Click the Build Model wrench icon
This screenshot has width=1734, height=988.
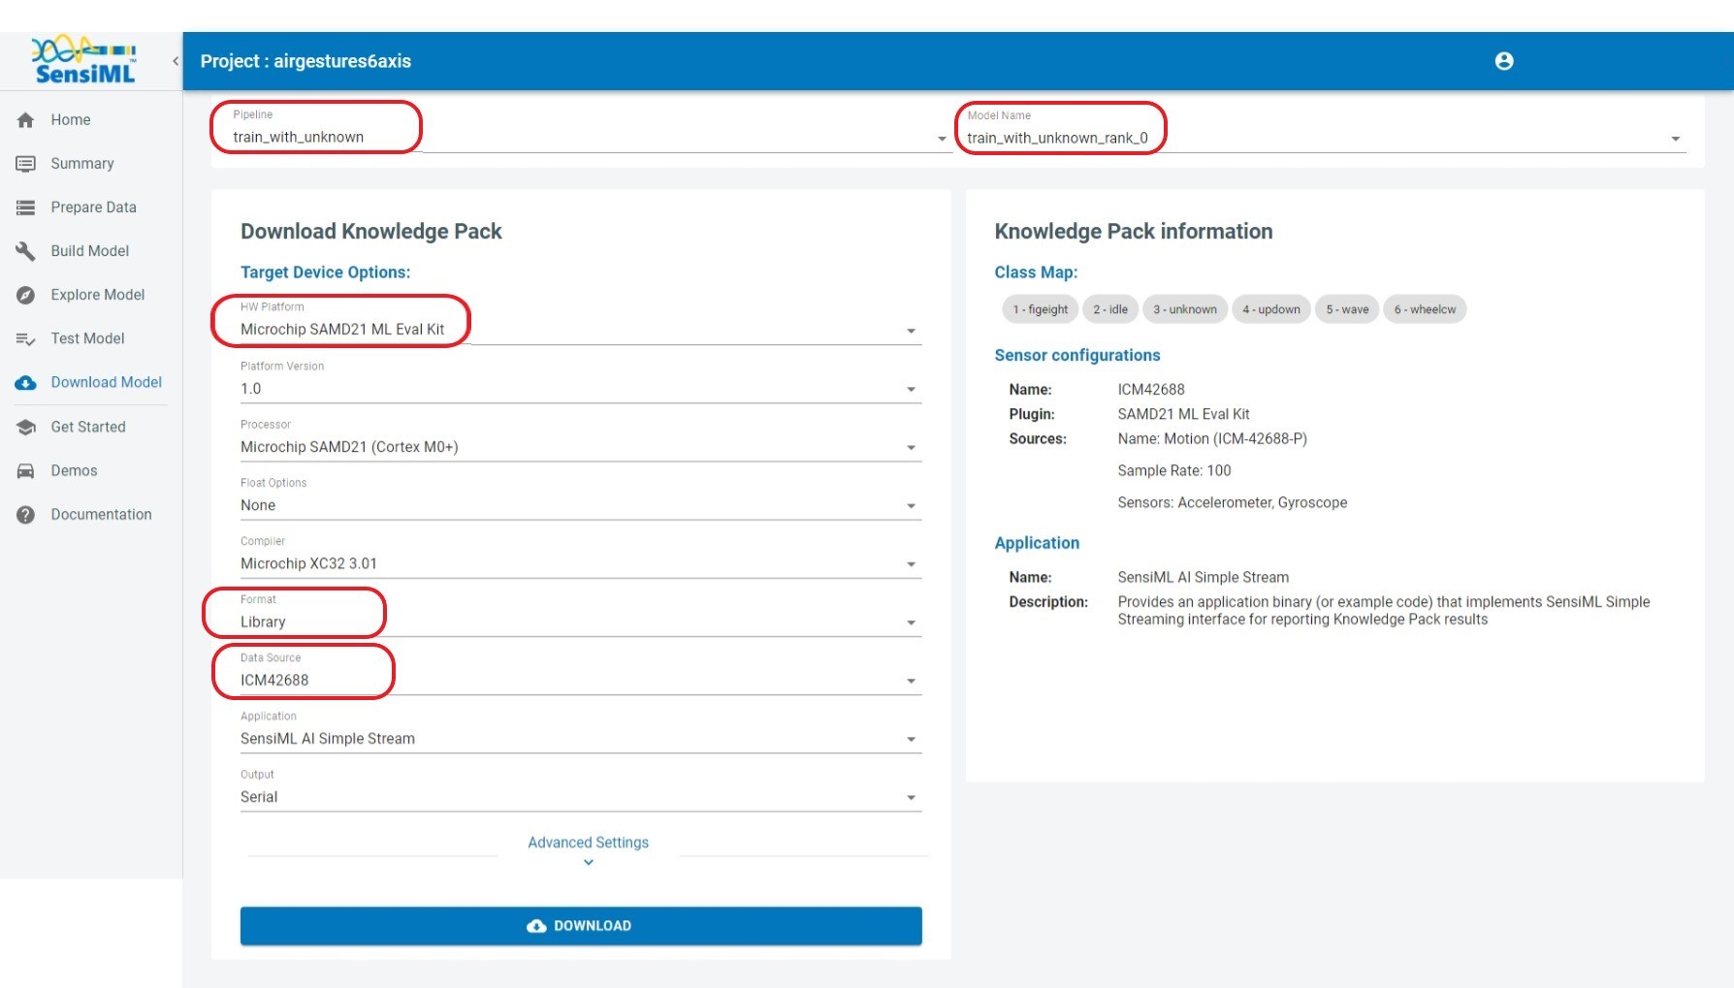coord(26,251)
